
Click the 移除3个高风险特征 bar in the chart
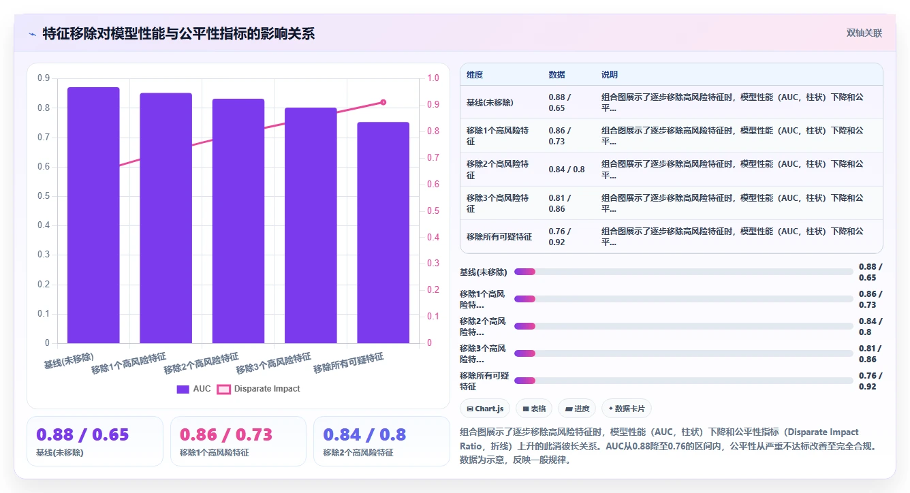click(311, 225)
